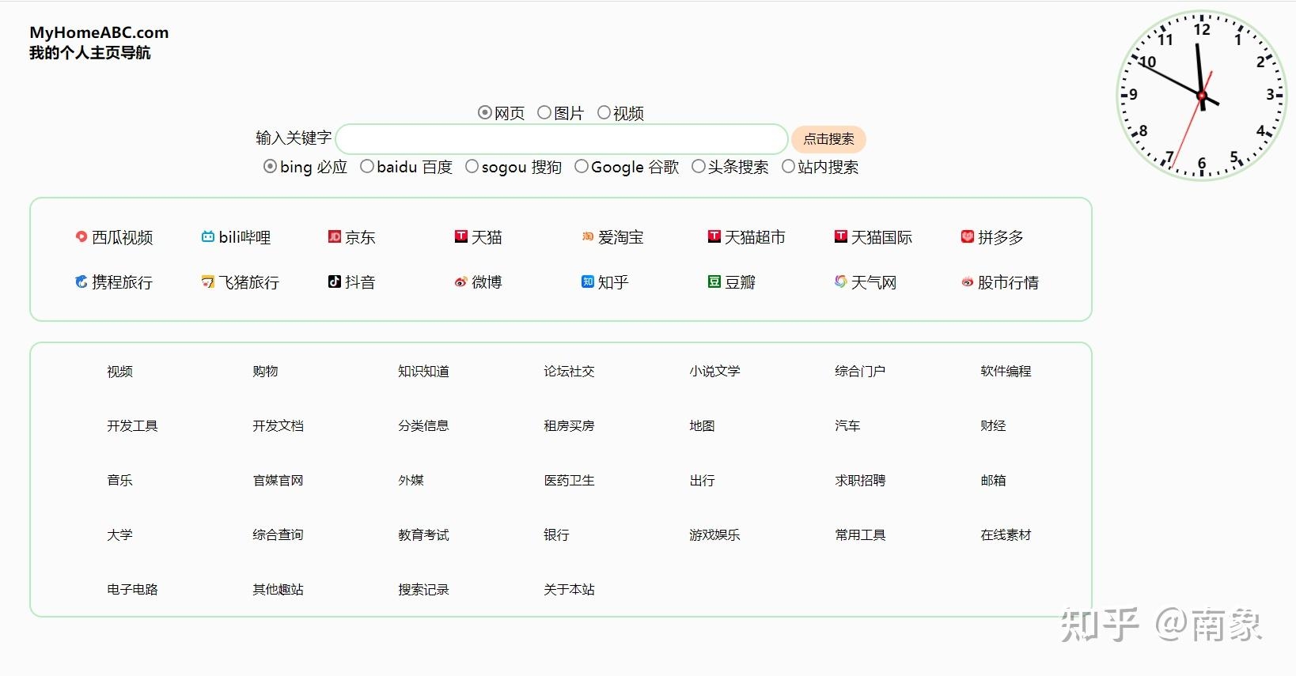1296x676 pixels.
Task: Open the 视频 category
Action: pos(119,371)
